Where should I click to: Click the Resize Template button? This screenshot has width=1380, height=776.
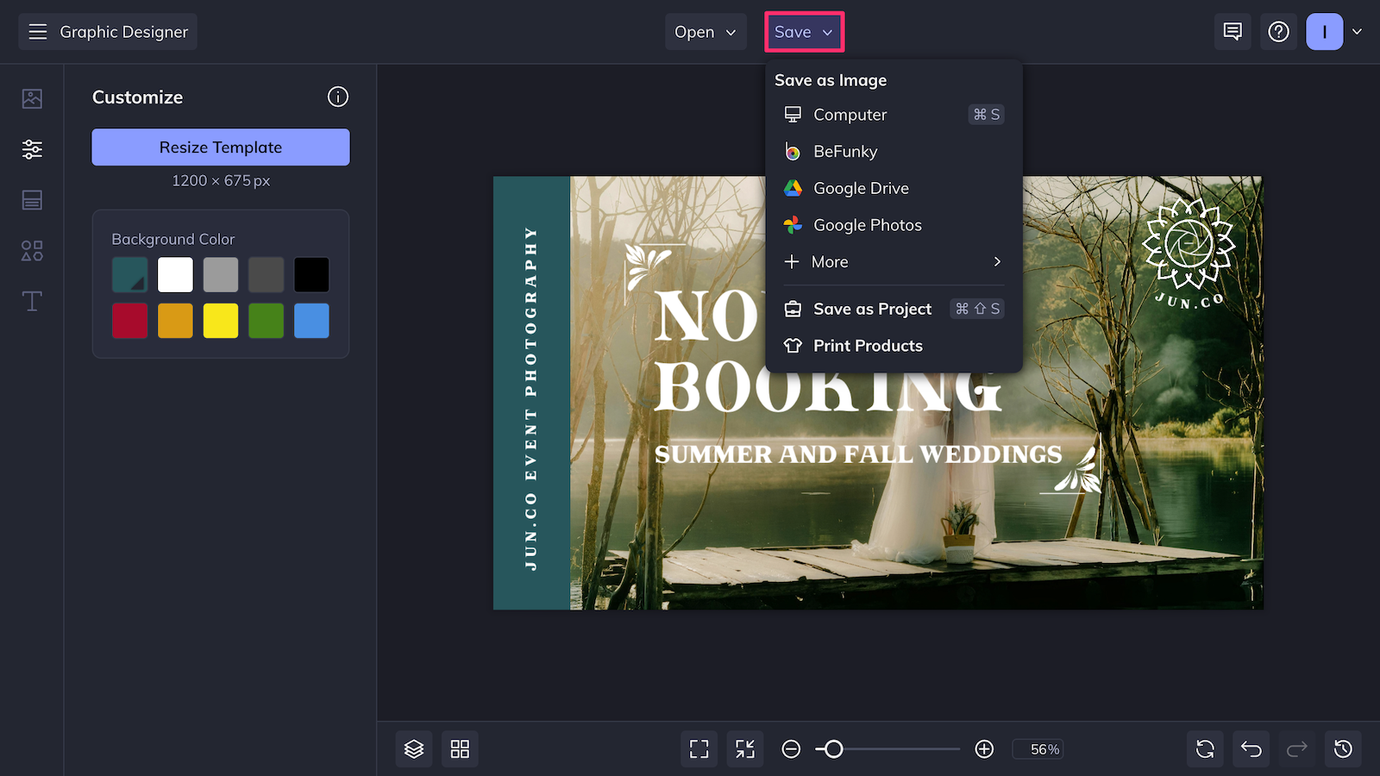(x=220, y=147)
